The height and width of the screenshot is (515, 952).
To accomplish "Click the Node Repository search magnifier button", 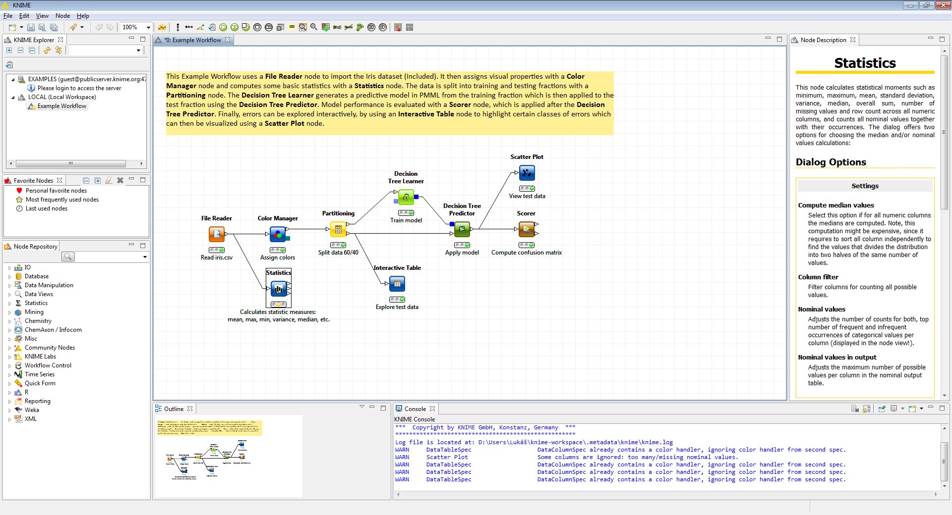I will tap(68, 257).
